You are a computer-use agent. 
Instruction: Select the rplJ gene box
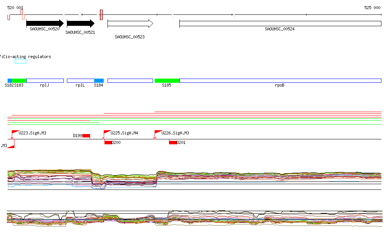45,80
